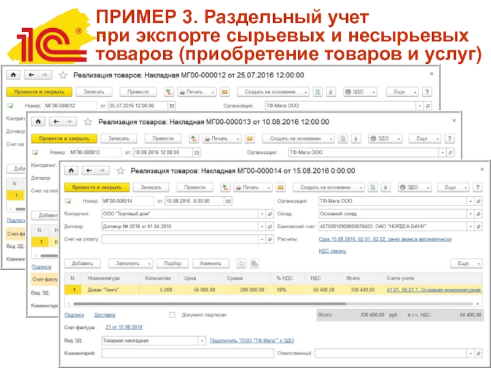The image size is (491, 368).
Task: Open invoice link '21 от 15.08.2016'
Action: coord(124,328)
